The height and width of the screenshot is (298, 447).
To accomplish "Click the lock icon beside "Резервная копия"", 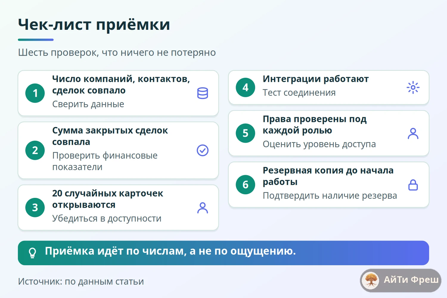I will pos(413,185).
